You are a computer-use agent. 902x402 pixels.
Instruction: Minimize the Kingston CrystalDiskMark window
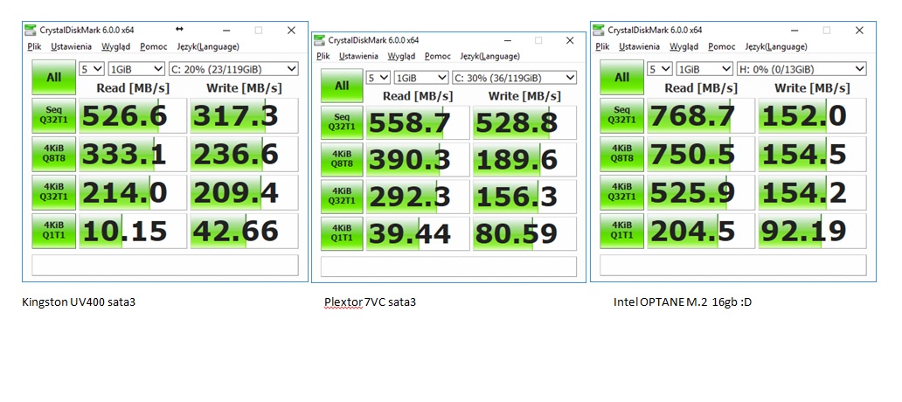tap(225, 30)
